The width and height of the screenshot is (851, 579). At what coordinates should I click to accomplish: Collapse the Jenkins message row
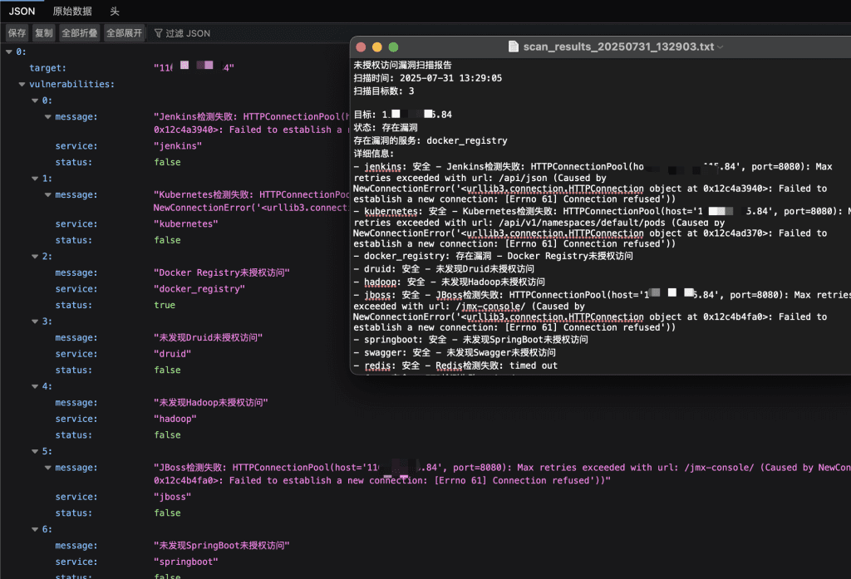pyautogui.click(x=47, y=116)
